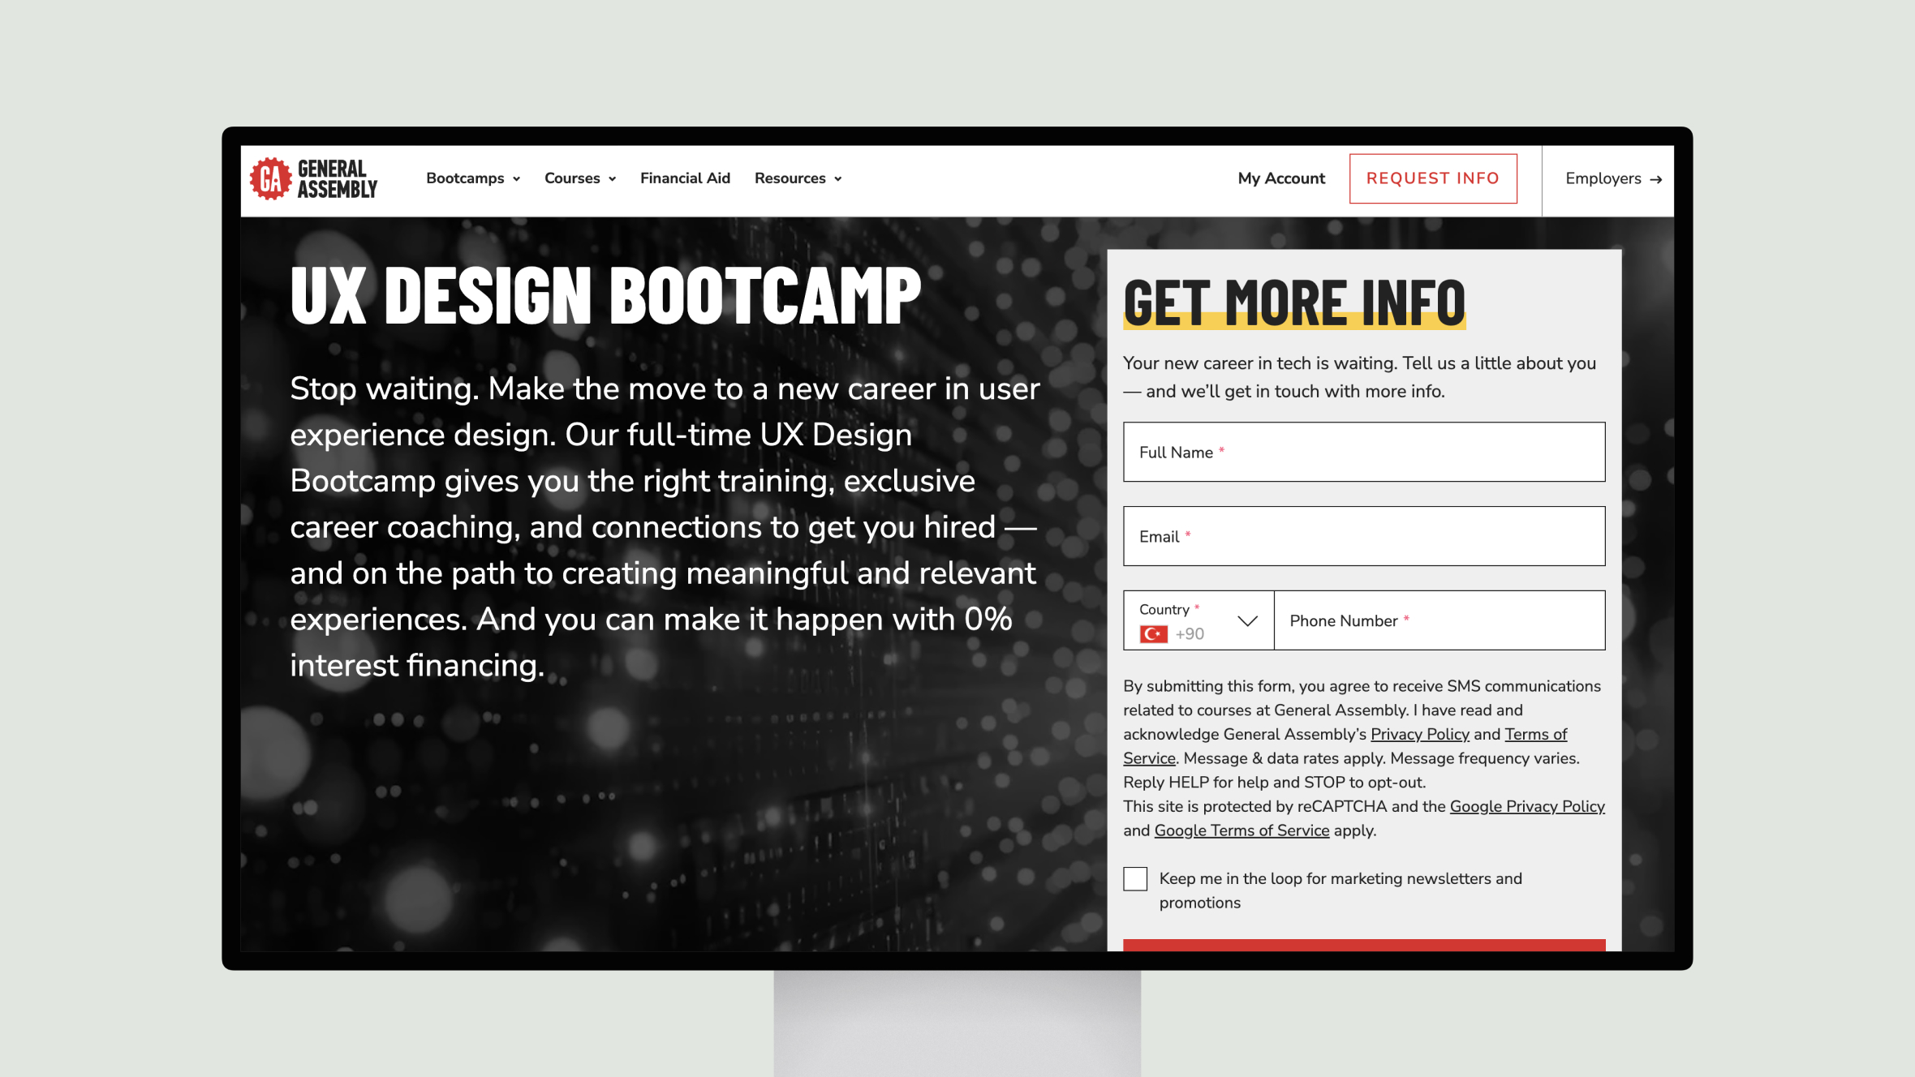Click the Privacy Policy link

(1421, 734)
